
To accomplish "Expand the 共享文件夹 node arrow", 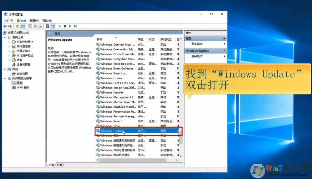I will (9, 51).
